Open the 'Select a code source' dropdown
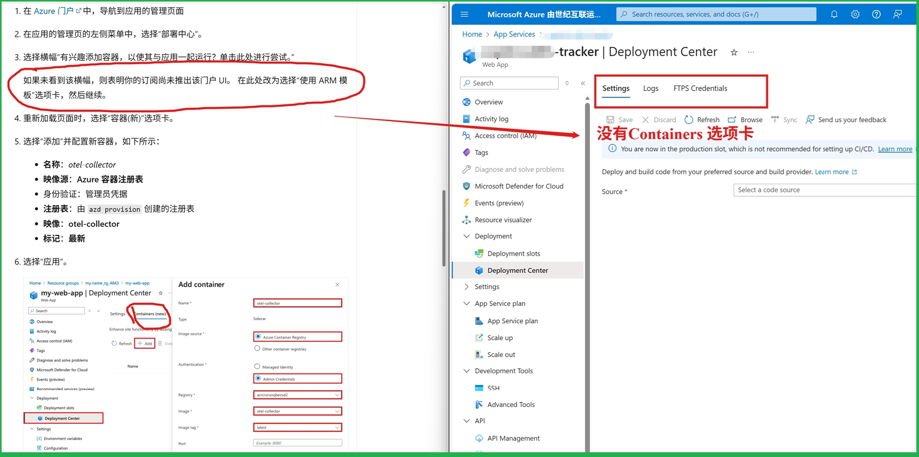The width and height of the screenshot is (919, 457). coord(825,190)
